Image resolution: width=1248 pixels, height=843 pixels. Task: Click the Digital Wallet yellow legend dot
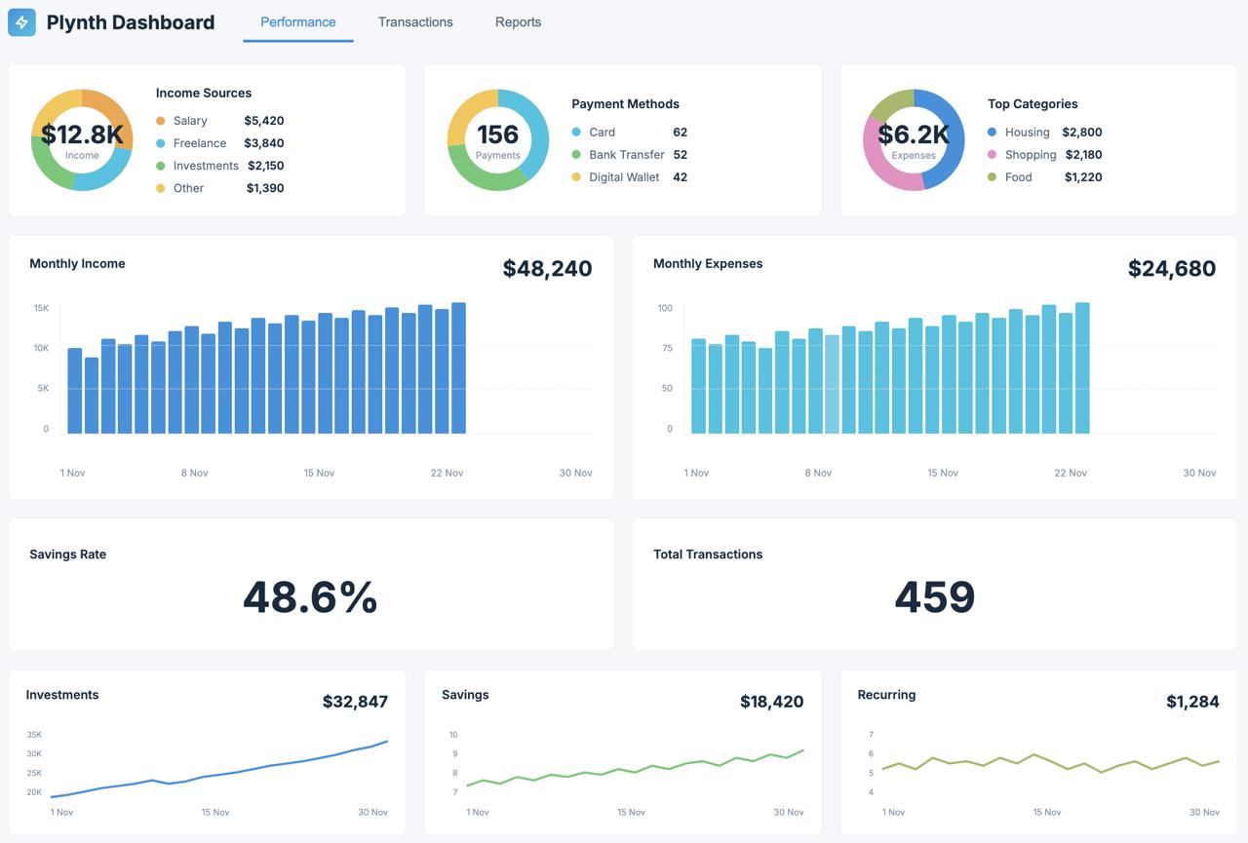tap(576, 177)
